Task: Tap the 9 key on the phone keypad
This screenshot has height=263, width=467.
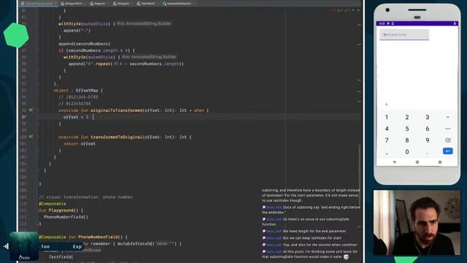Action: pos(428,140)
